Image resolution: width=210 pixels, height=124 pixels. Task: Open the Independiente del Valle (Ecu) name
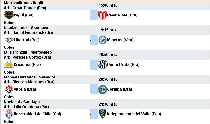click(x=134, y=114)
